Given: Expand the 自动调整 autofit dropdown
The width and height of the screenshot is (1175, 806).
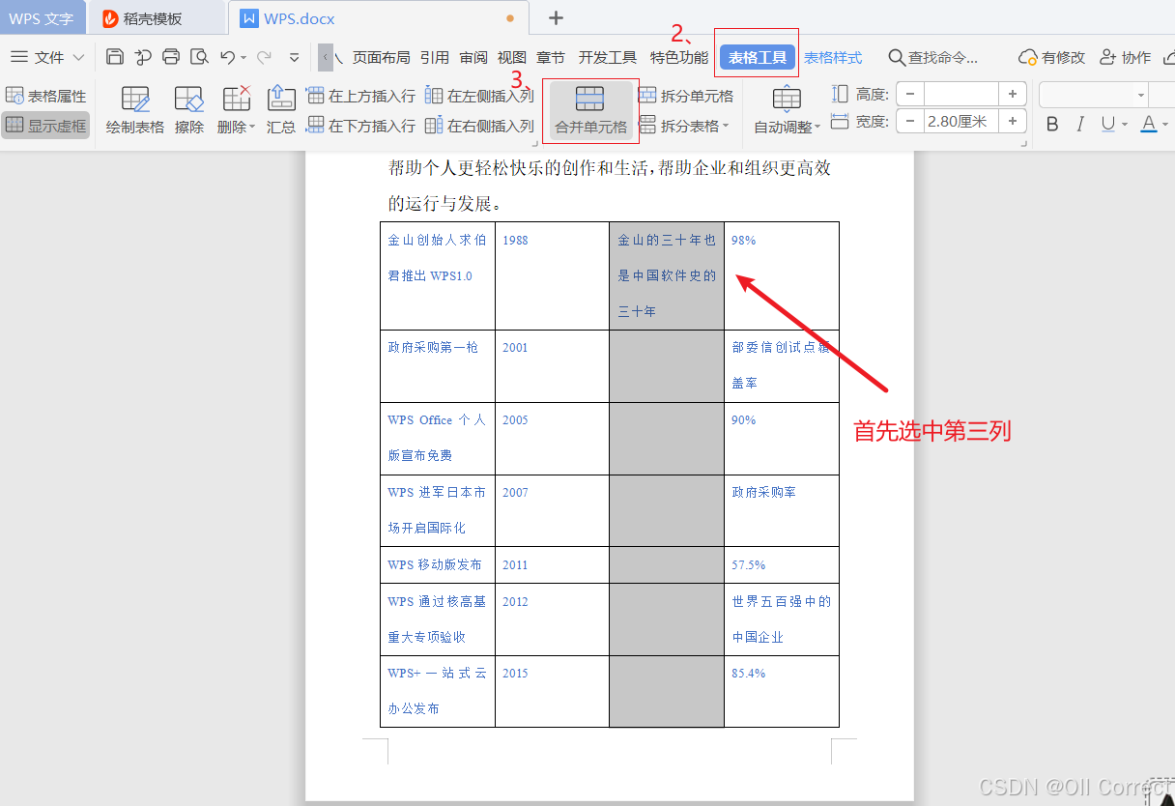Looking at the screenshot, I should [817, 127].
